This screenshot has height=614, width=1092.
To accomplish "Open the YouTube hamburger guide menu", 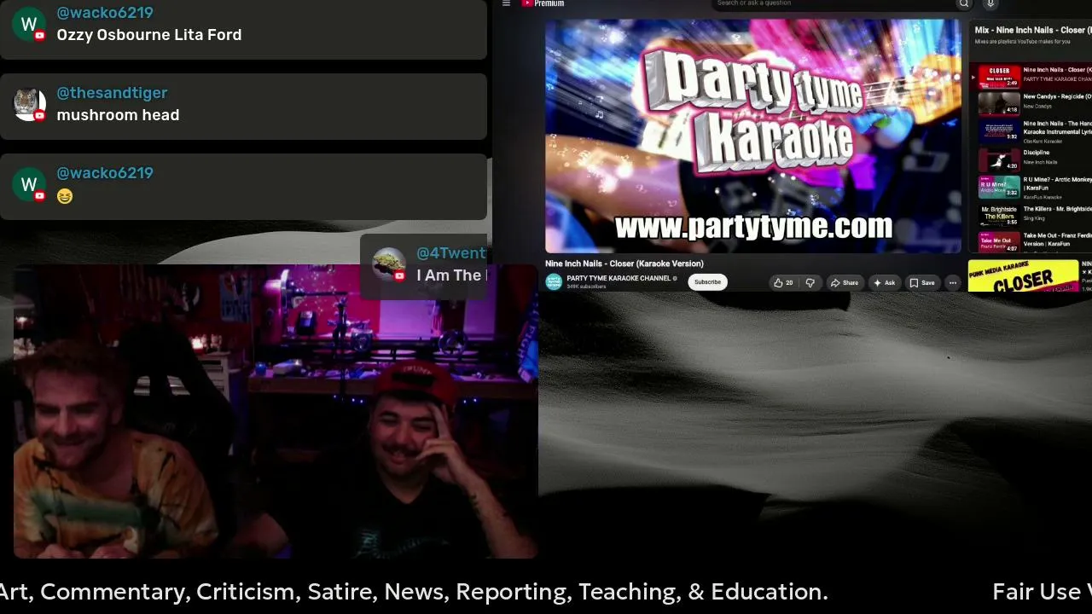I will click(506, 3).
